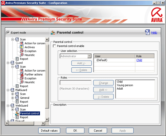Open the Administrator user dropdown
The height and width of the screenshot is (136, 166).
tap(89, 56)
